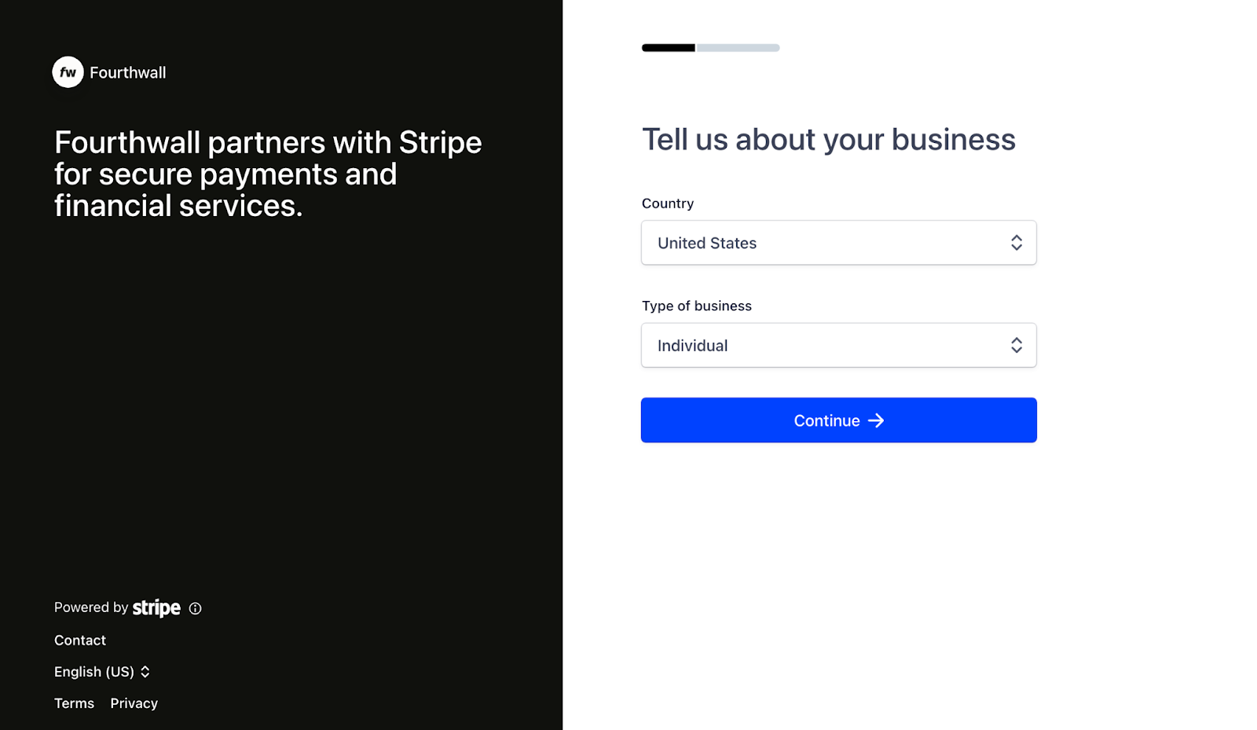Image resolution: width=1257 pixels, height=730 pixels.
Task: Click the Country field label
Action: pos(668,204)
